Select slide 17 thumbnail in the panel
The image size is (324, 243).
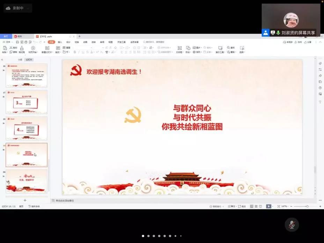[x=27, y=102]
